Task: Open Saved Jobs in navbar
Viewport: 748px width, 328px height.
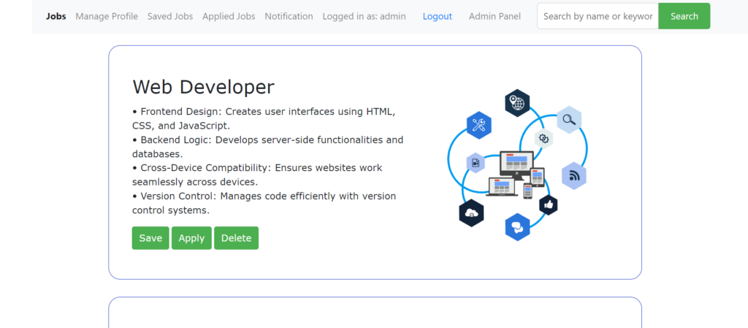Action: pyautogui.click(x=169, y=16)
